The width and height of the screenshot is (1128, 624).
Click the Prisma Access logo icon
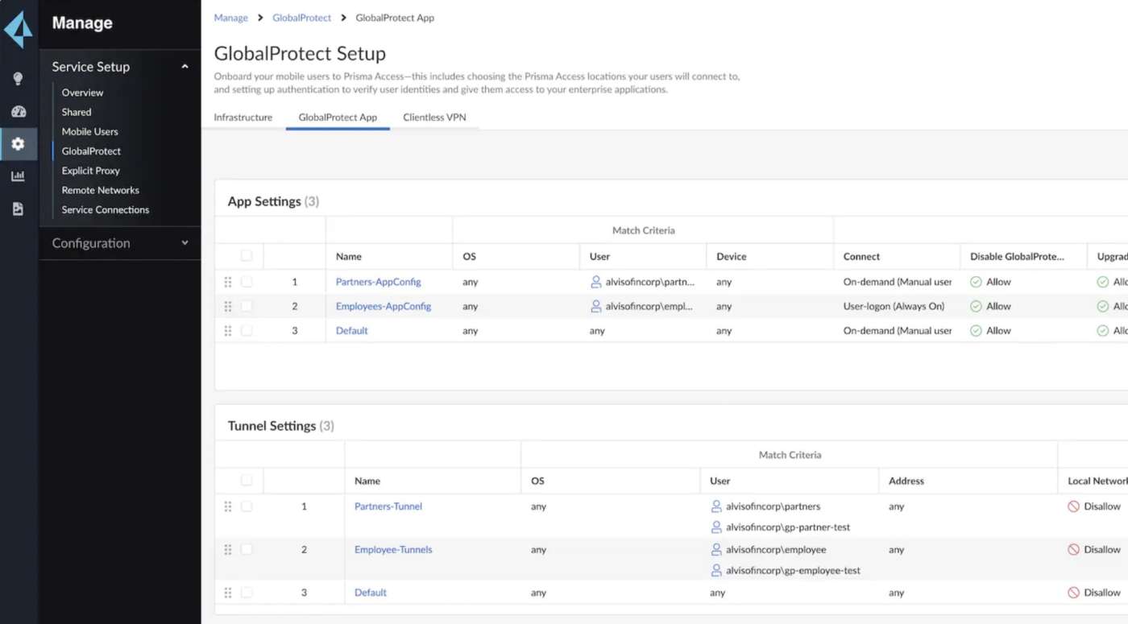(19, 30)
